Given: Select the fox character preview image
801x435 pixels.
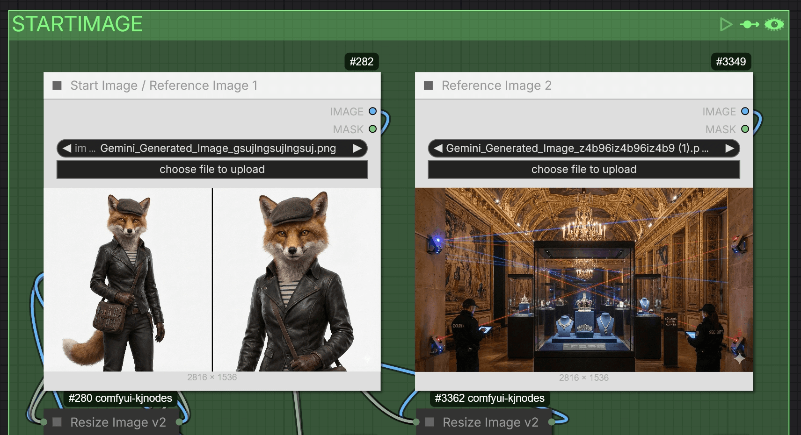Looking at the screenshot, I should (x=212, y=279).
